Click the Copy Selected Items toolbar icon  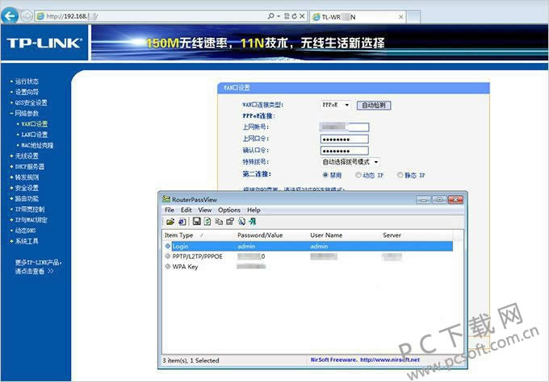click(x=219, y=222)
